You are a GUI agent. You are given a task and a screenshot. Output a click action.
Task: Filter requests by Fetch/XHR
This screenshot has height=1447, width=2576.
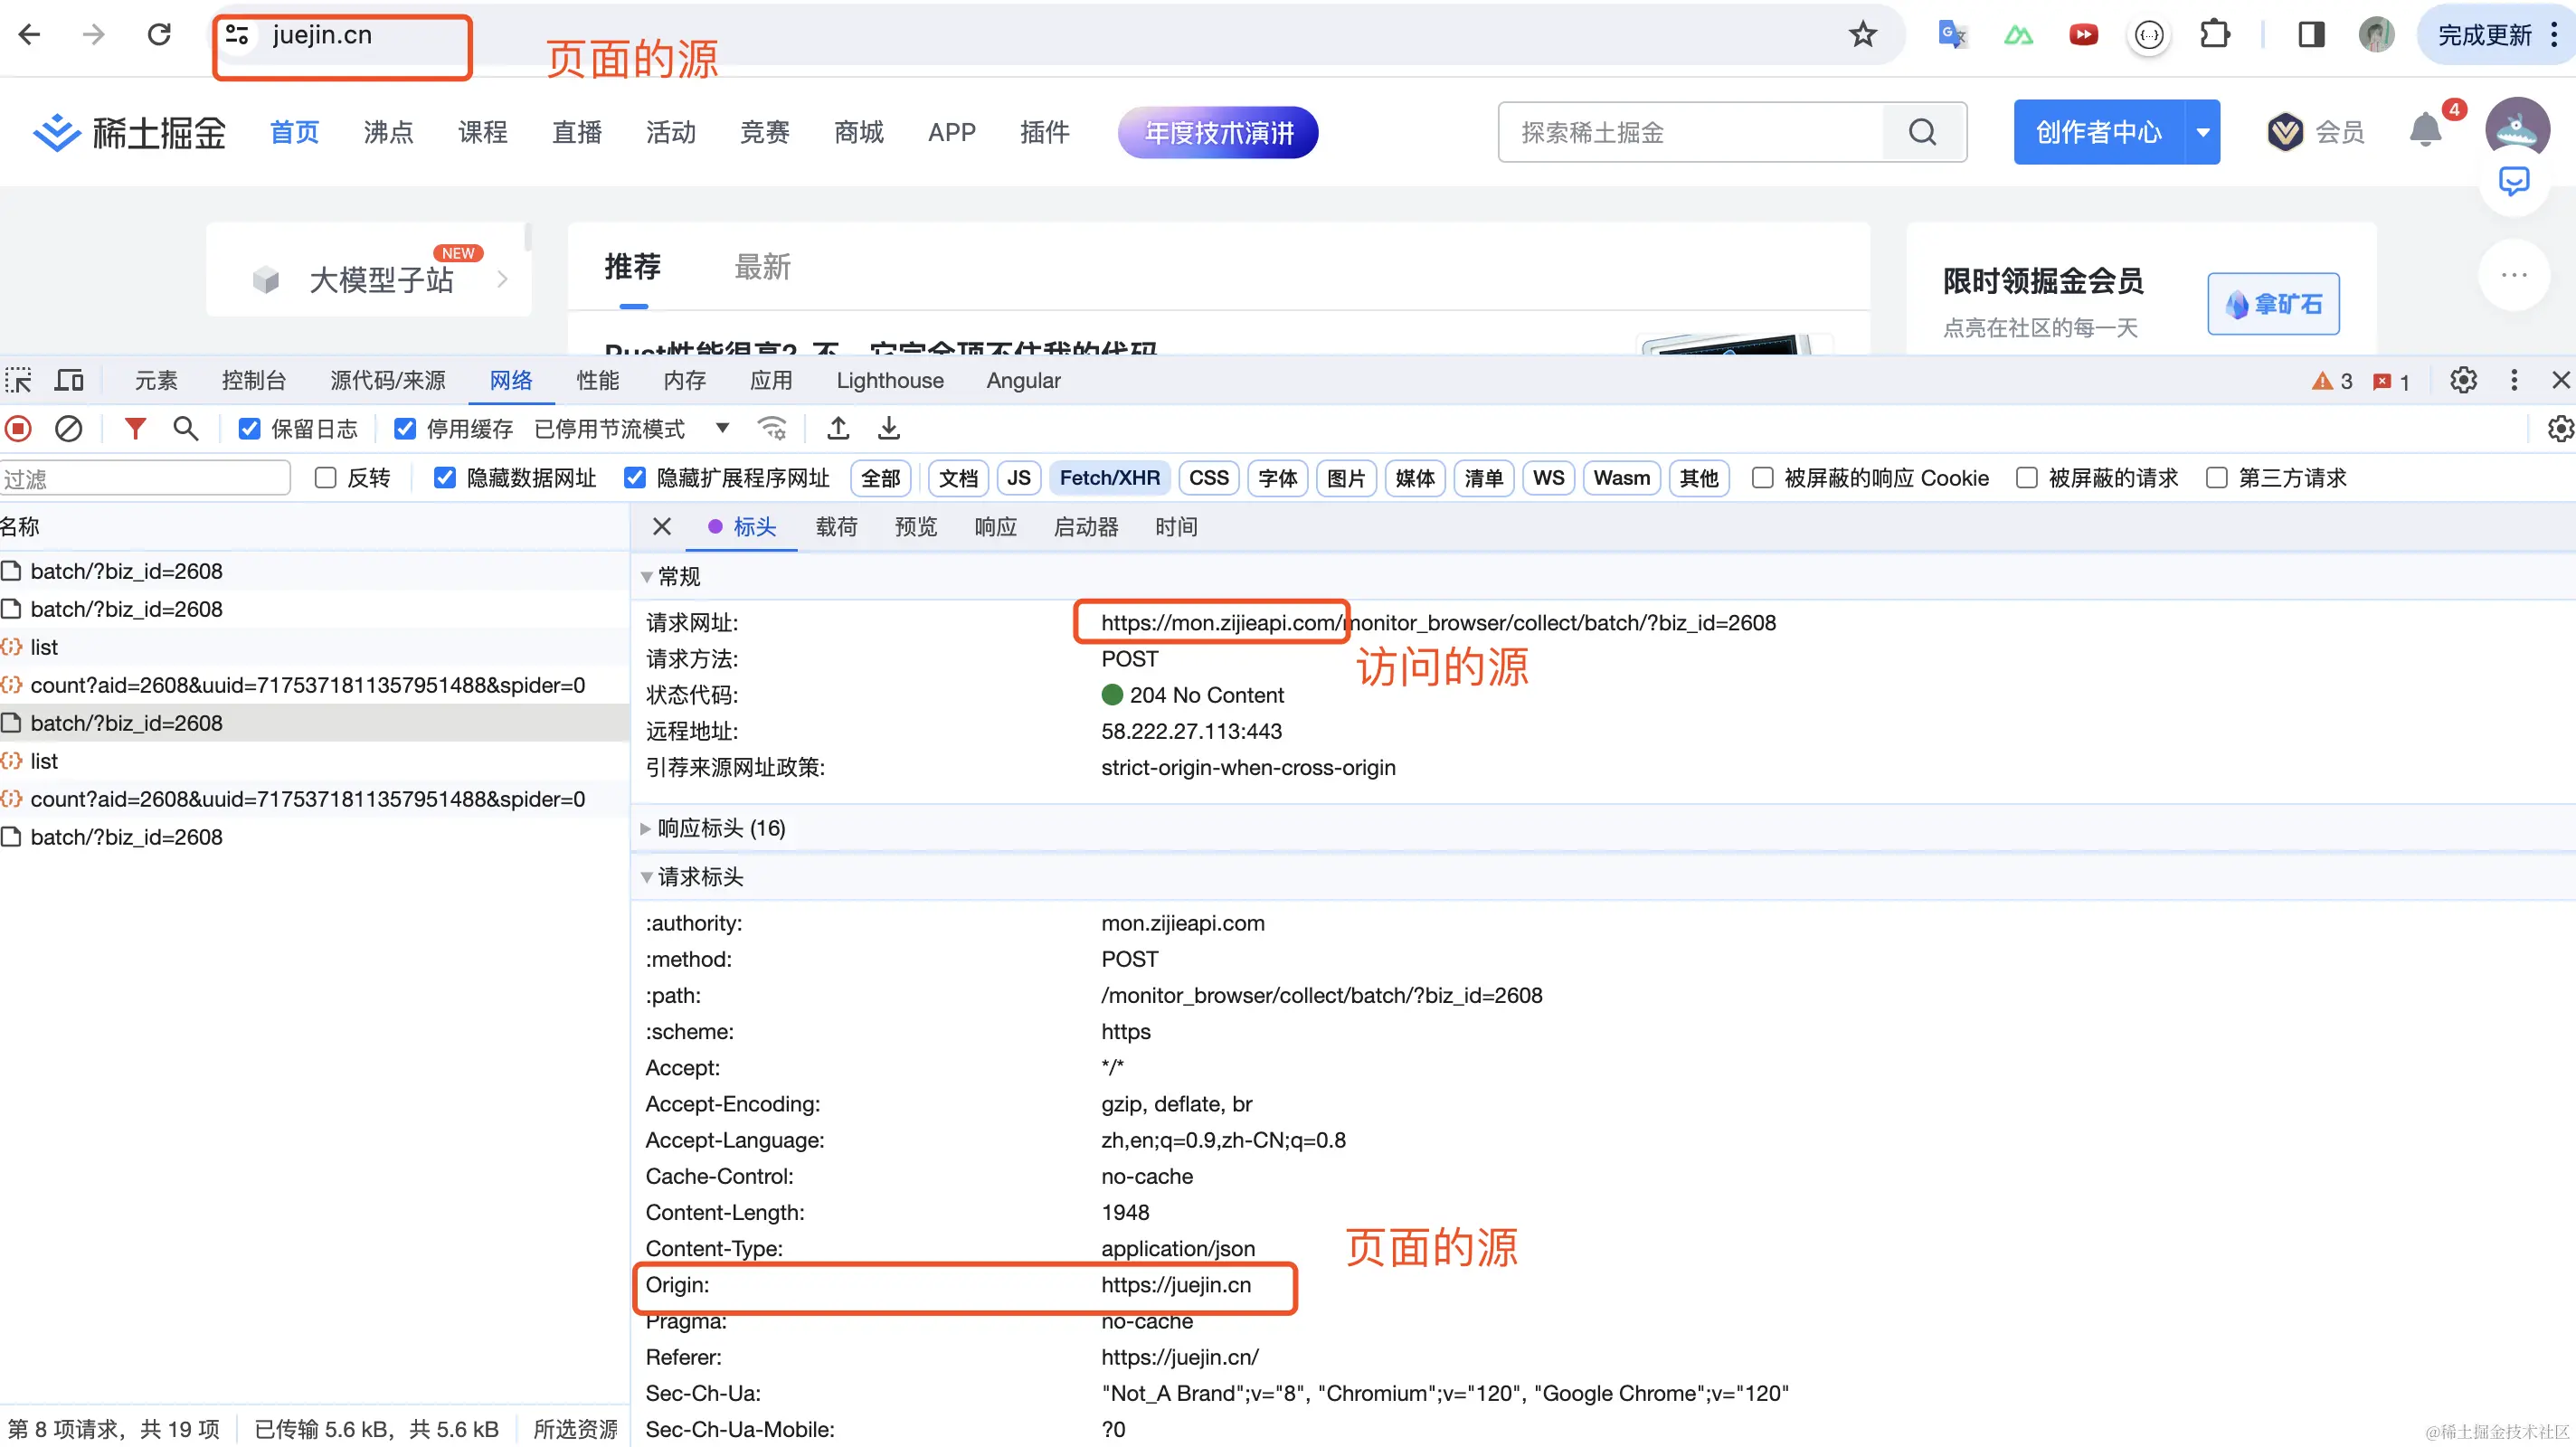1109,478
